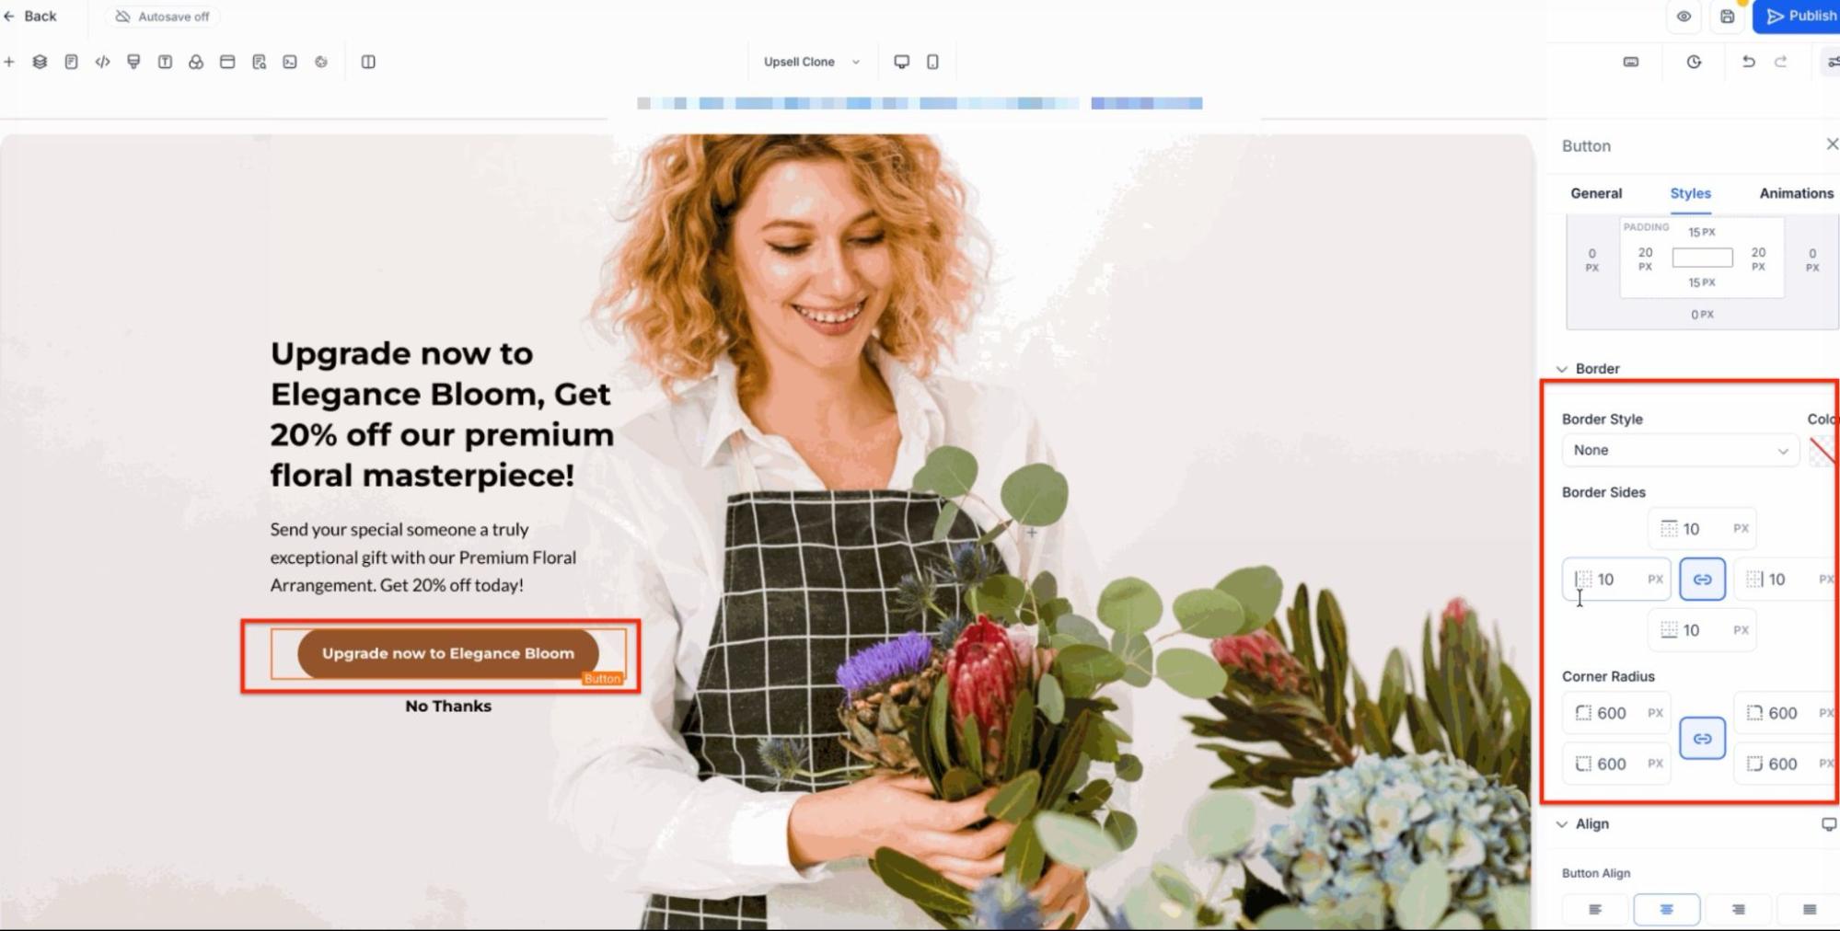Switch to mobile device view
The width and height of the screenshot is (1840, 931).
pyautogui.click(x=932, y=62)
